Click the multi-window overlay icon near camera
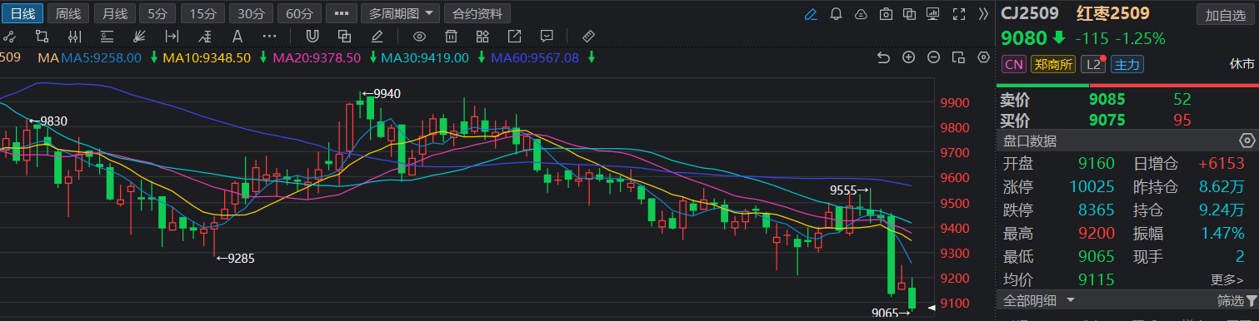The image size is (1259, 321). tap(909, 14)
